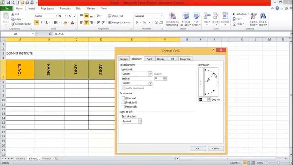Click the Font Color icon
Screen dimensions: 293x165
click(x=72, y=22)
